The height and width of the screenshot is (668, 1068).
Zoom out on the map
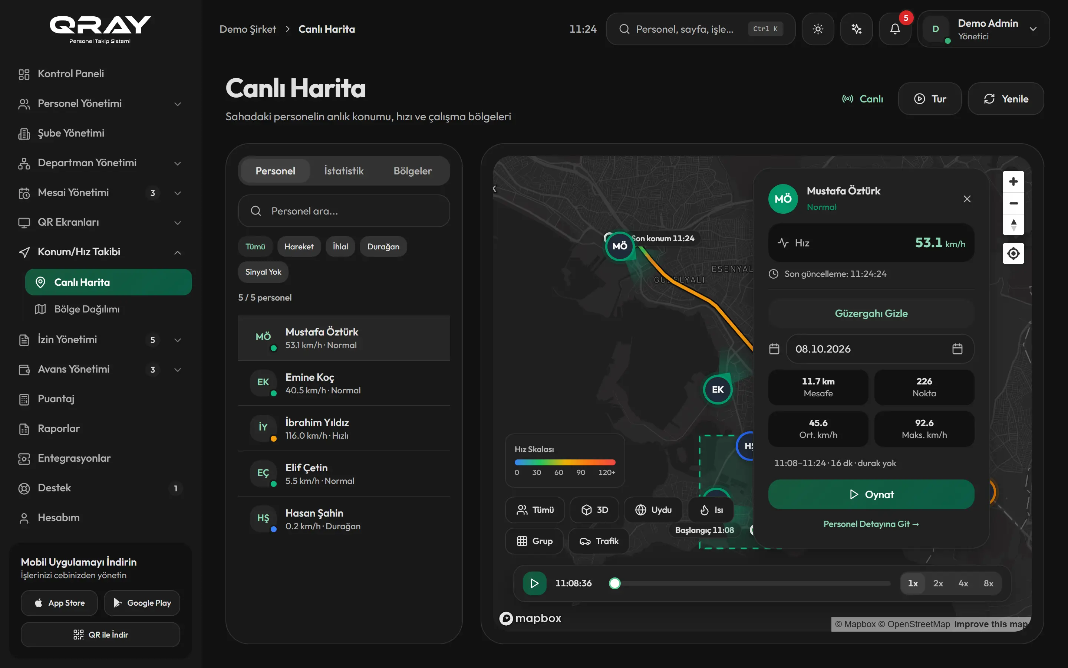click(1013, 203)
